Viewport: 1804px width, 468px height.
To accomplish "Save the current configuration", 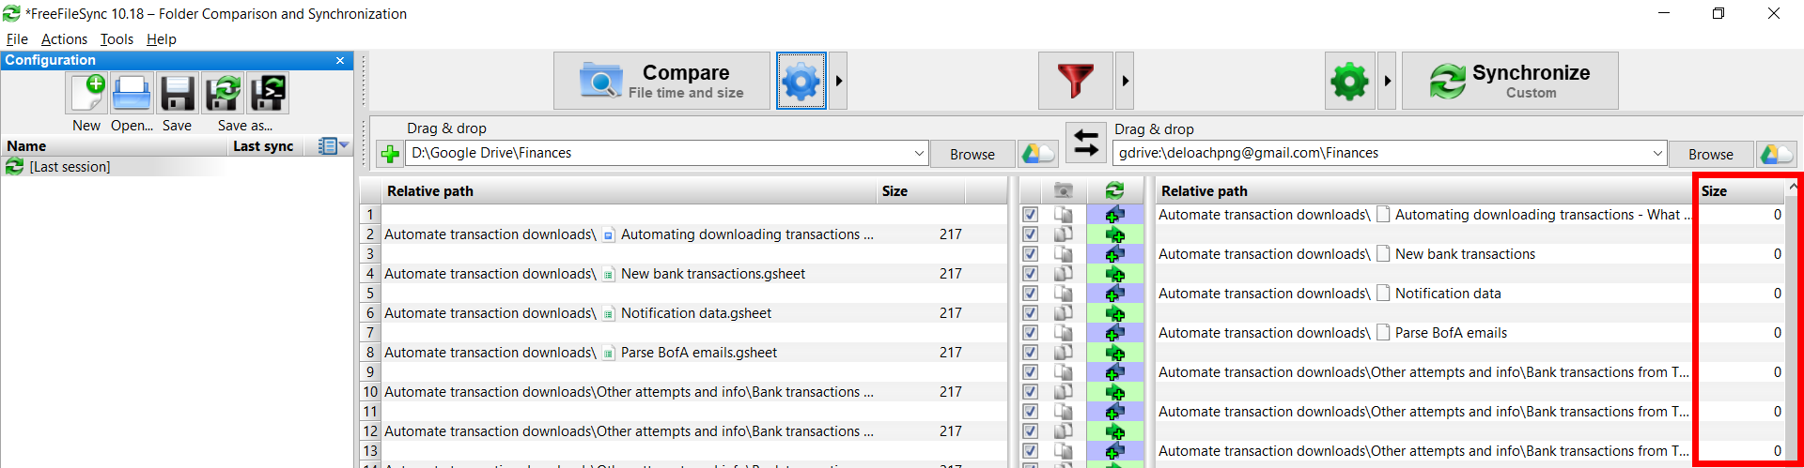I will 177,94.
